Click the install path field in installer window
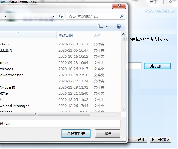This screenshot has height=149, width=178. pos(135,66)
